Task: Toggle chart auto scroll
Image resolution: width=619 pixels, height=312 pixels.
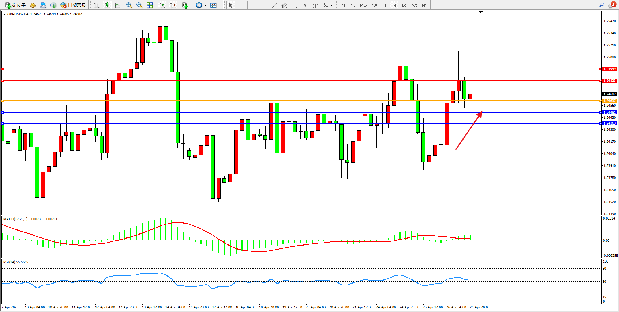Action: [x=162, y=5]
